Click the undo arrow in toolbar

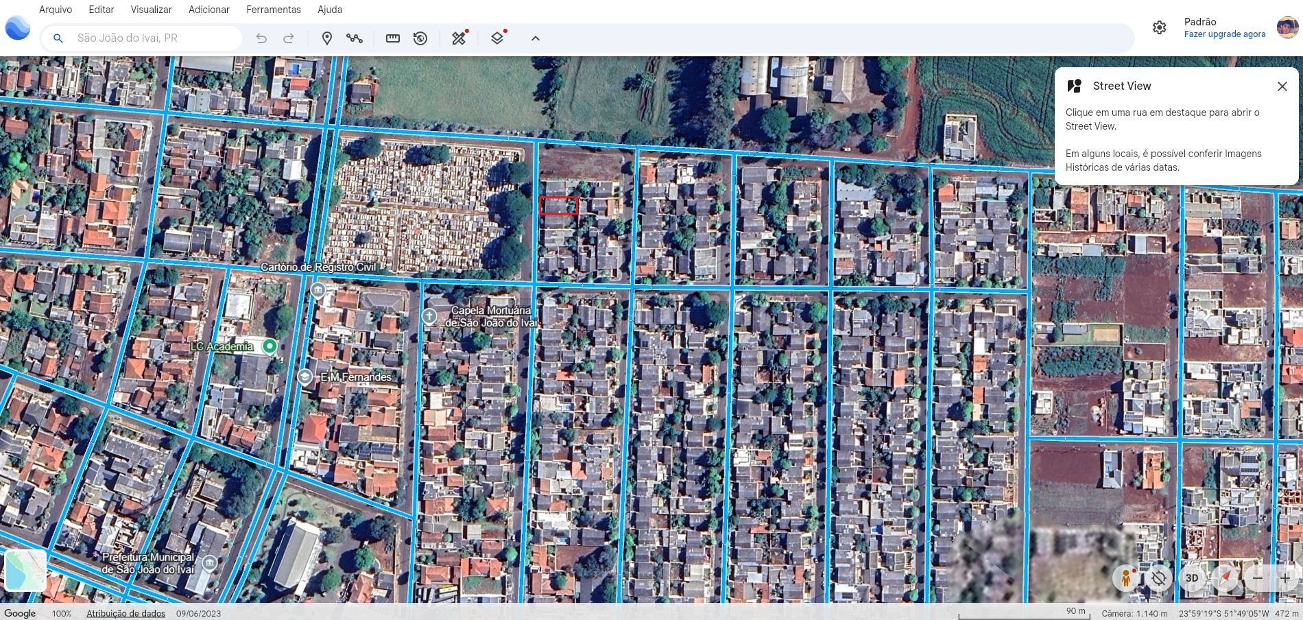point(261,38)
